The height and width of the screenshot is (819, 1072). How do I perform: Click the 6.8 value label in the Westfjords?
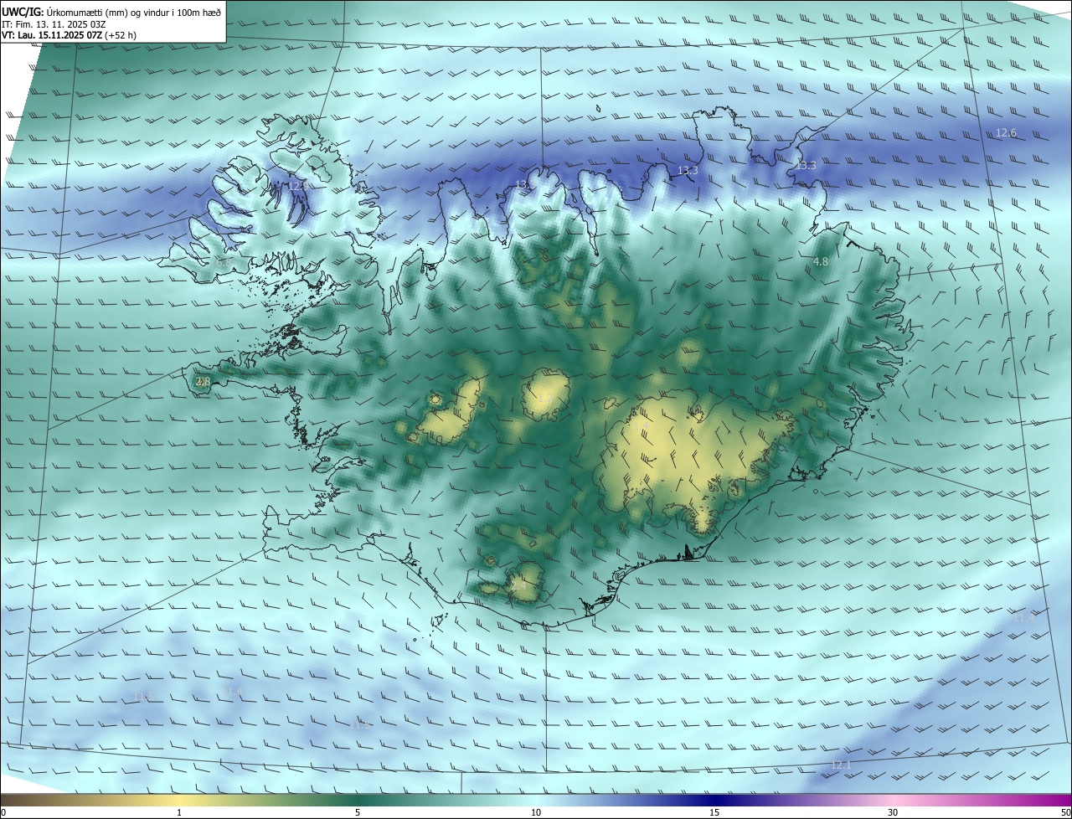point(224,263)
